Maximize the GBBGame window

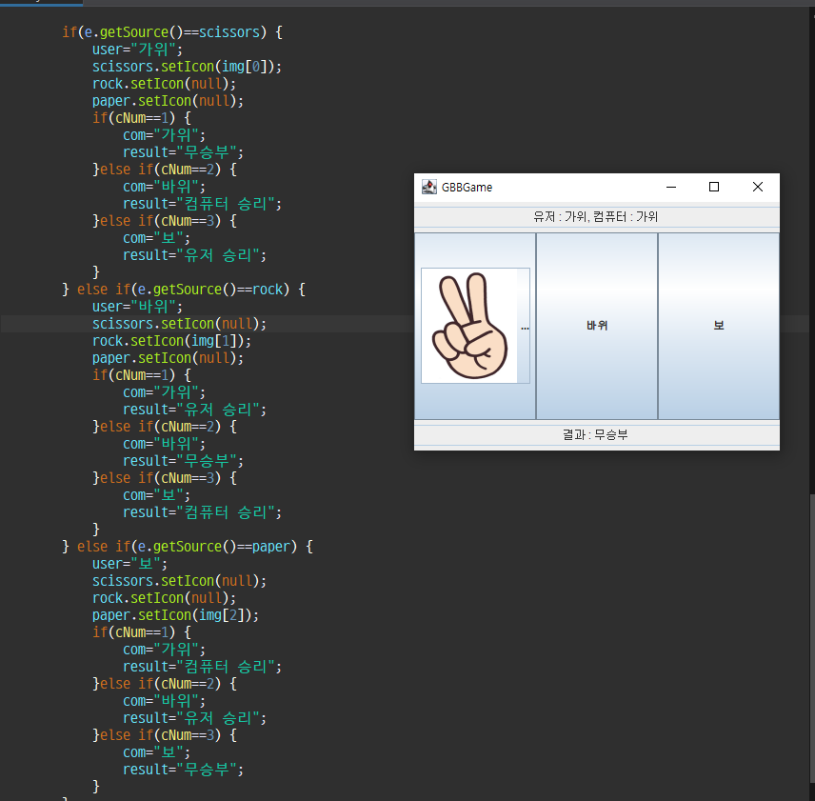pos(714,187)
